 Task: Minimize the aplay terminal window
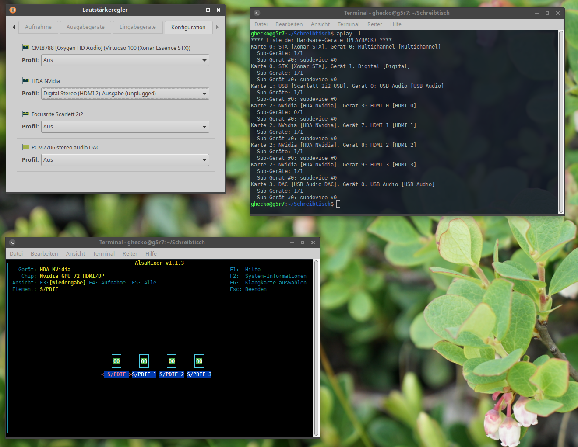[x=537, y=13]
